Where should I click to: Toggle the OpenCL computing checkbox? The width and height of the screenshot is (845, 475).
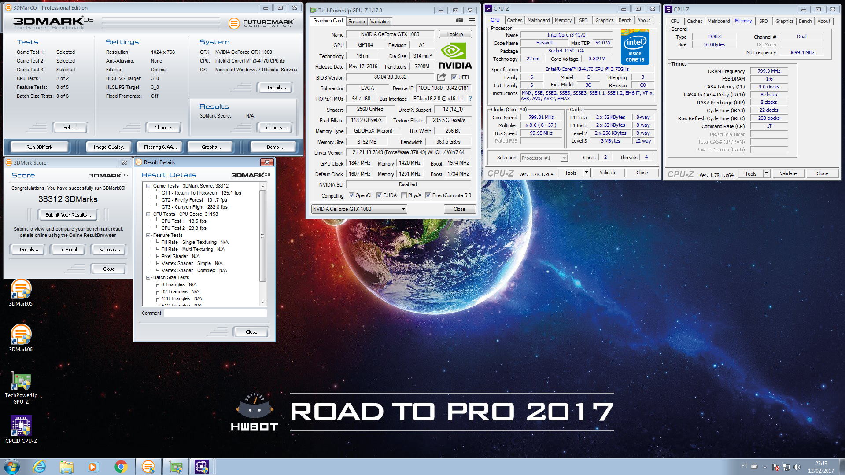click(x=351, y=195)
